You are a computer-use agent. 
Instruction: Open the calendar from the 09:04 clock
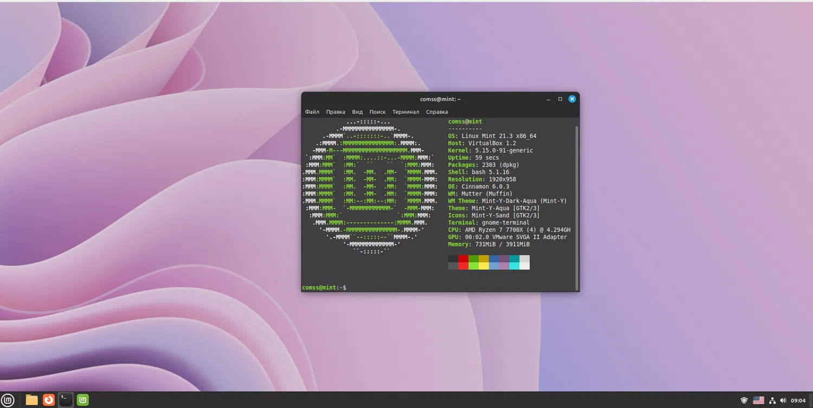pyautogui.click(x=798, y=401)
